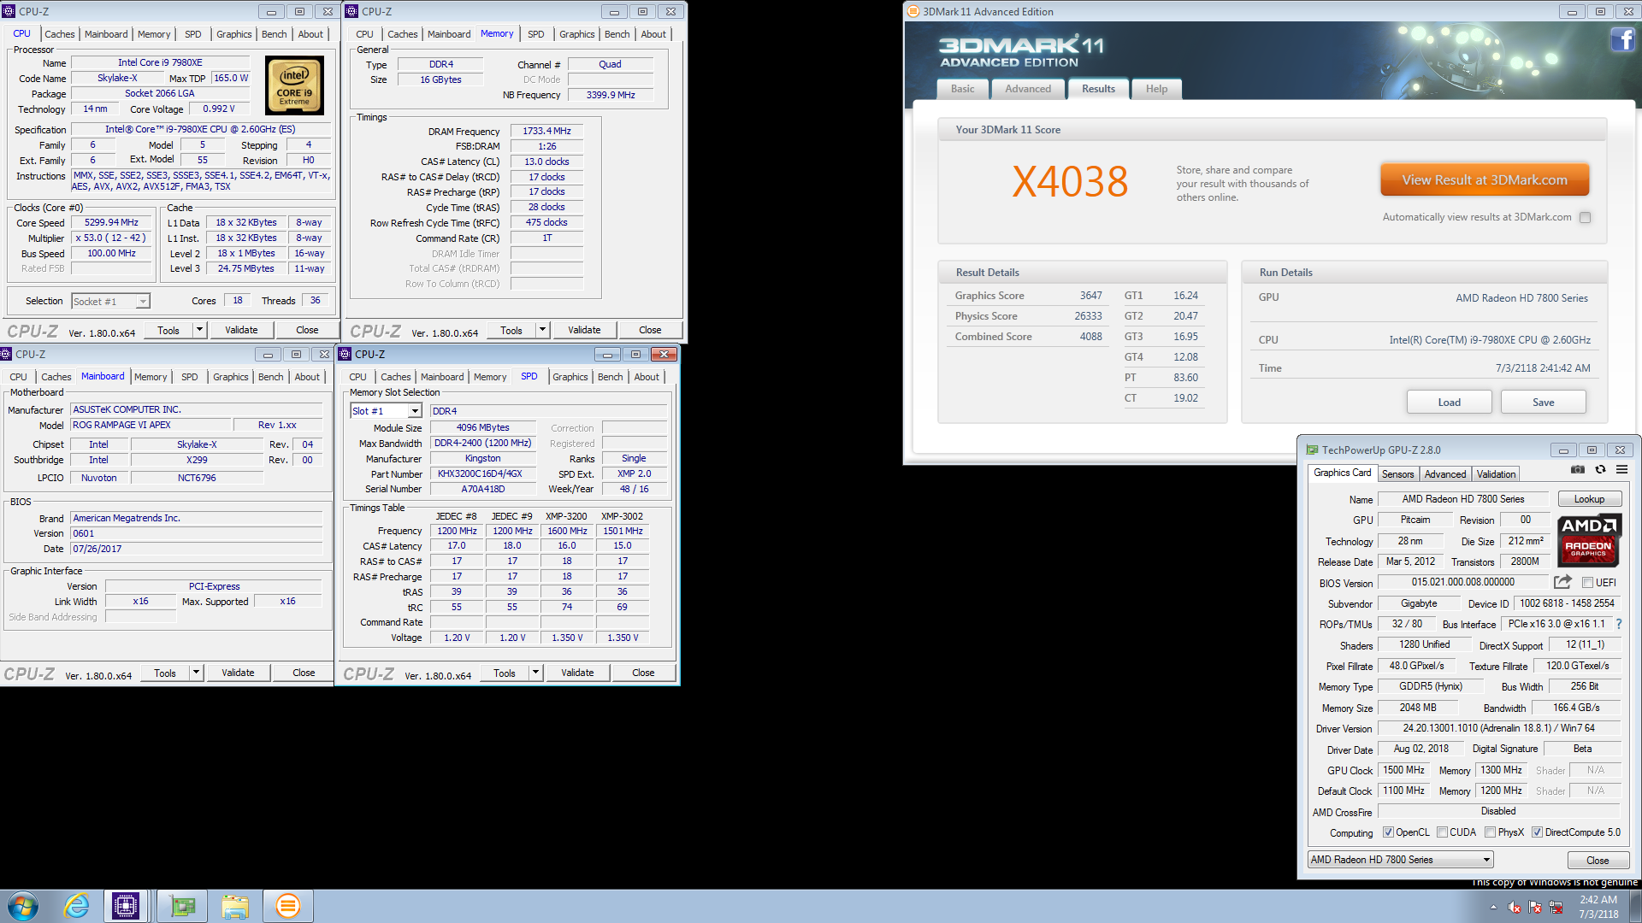1642x923 pixels.
Task: Take a GPU-Z screenshot with camera icon
Action: pos(1578,469)
